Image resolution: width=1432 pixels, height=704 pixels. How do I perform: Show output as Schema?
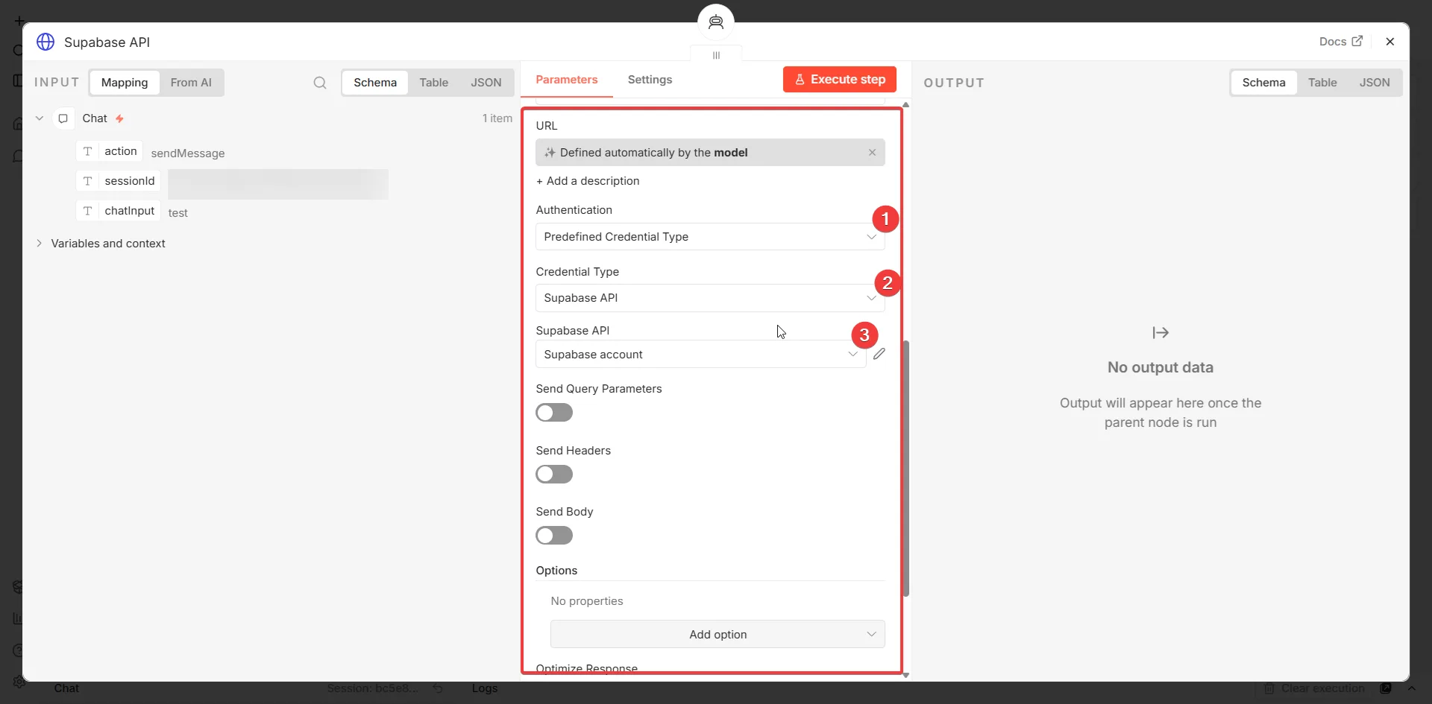[x=1264, y=83]
